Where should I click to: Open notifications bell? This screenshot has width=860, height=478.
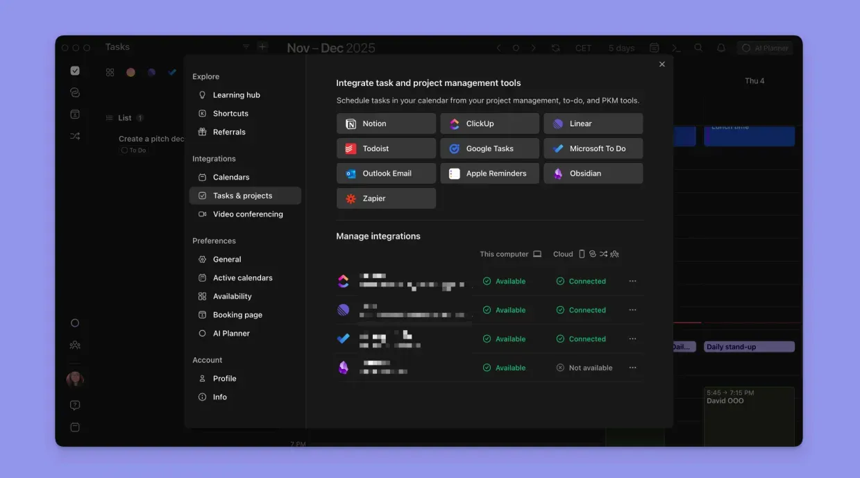click(x=721, y=48)
